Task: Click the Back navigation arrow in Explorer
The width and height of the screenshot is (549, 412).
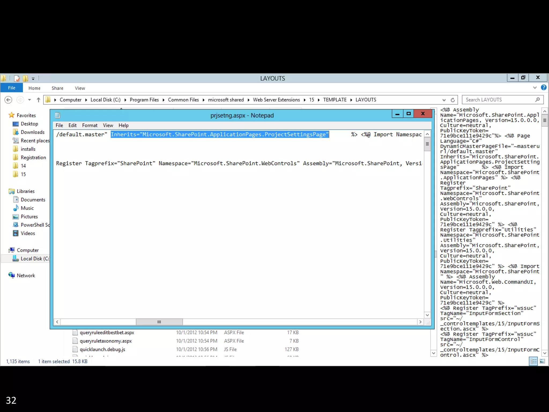Action: (8, 100)
